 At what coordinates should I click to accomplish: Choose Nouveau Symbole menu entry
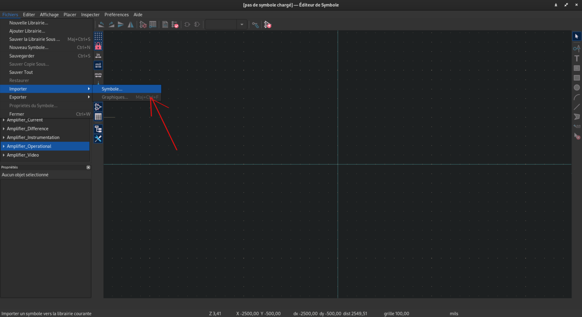[x=46, y=47]
